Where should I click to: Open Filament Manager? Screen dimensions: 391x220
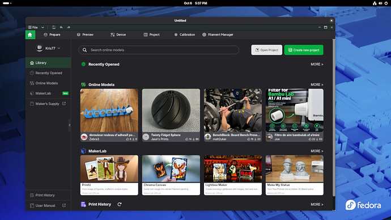tap(218, 35)
